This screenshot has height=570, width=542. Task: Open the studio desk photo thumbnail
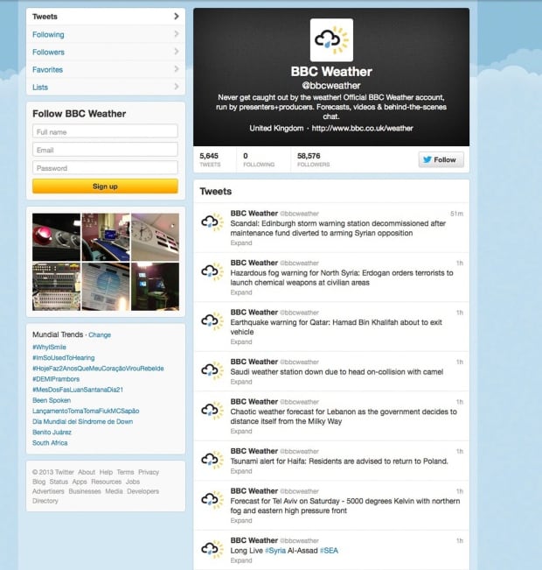coord(106,237)
